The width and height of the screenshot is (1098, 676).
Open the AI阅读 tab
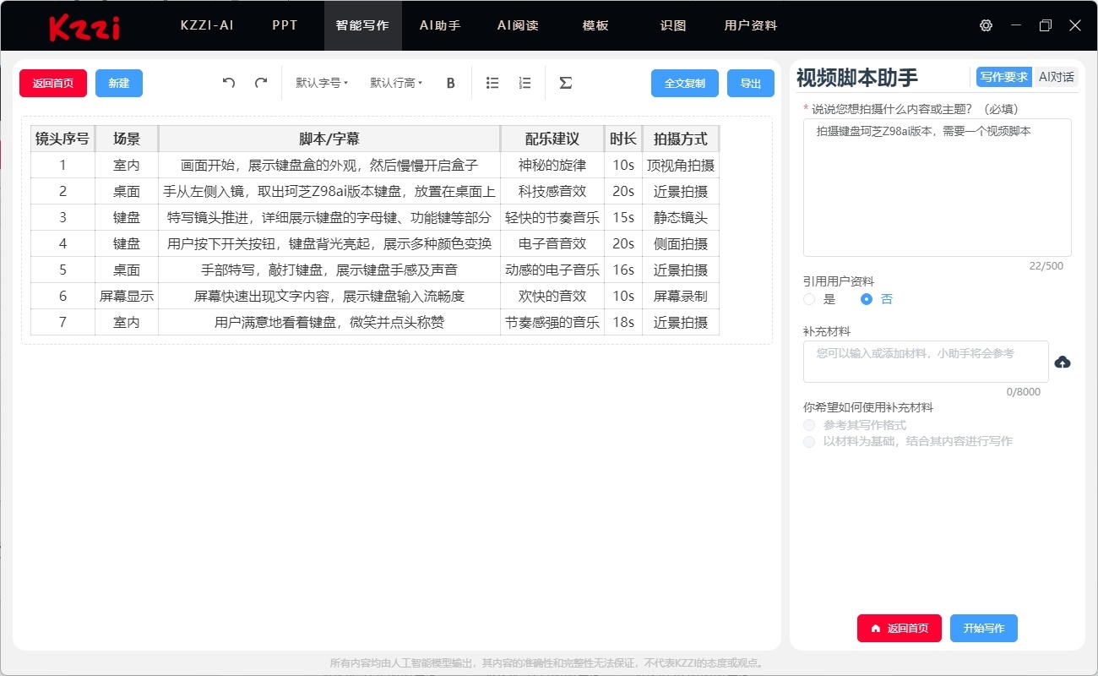(518, 25)
